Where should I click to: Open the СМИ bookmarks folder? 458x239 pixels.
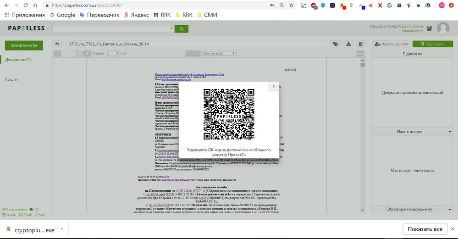coord(207,15)
